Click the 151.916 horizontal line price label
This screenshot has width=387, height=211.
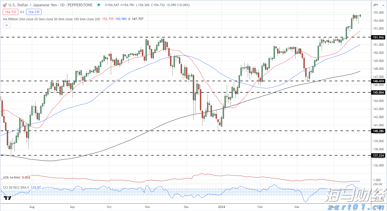coord(378,37)
